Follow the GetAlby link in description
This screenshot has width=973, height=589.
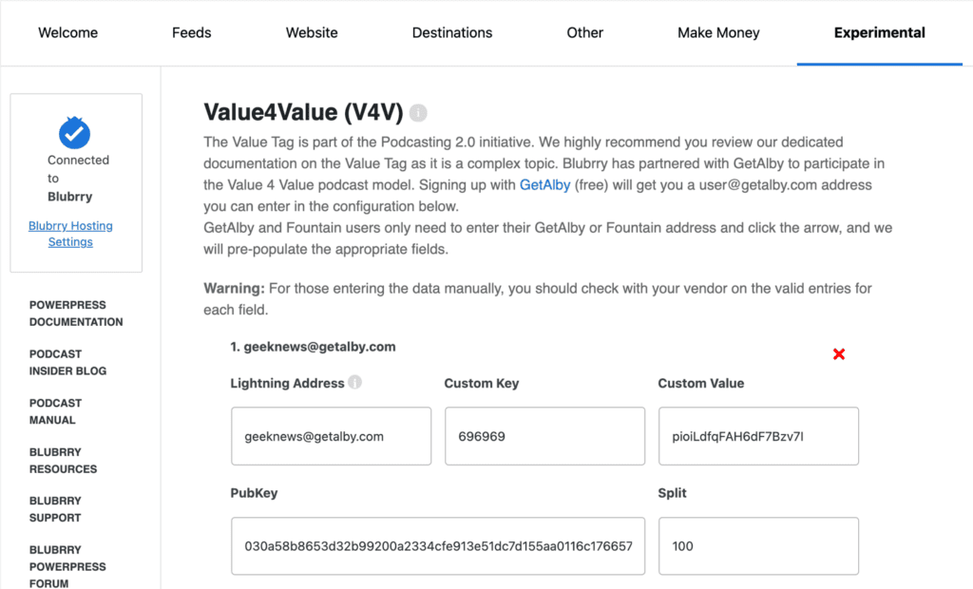[x=544, y=185]
